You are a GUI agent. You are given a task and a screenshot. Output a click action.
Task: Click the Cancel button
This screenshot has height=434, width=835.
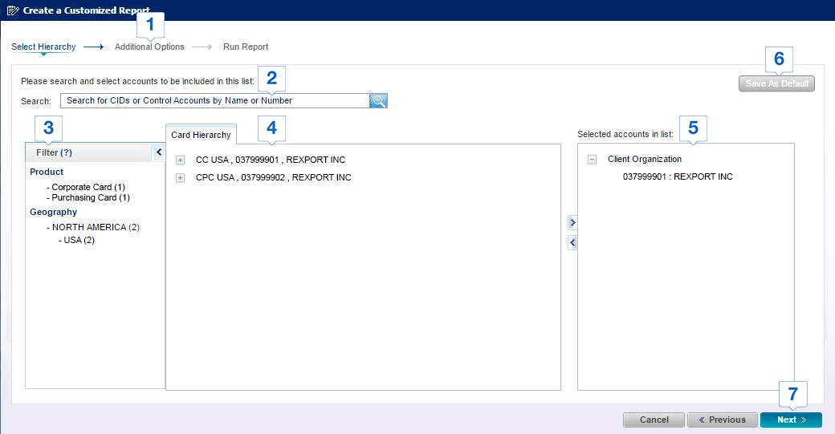point(654,420)
